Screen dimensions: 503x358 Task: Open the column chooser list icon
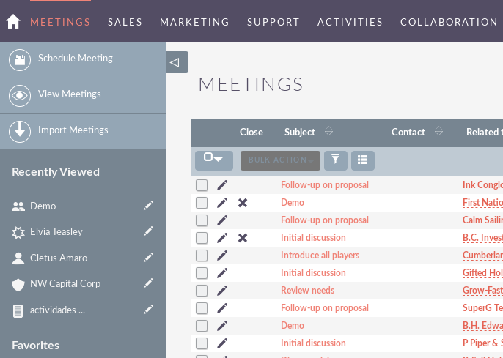click(x=362, y=160)
